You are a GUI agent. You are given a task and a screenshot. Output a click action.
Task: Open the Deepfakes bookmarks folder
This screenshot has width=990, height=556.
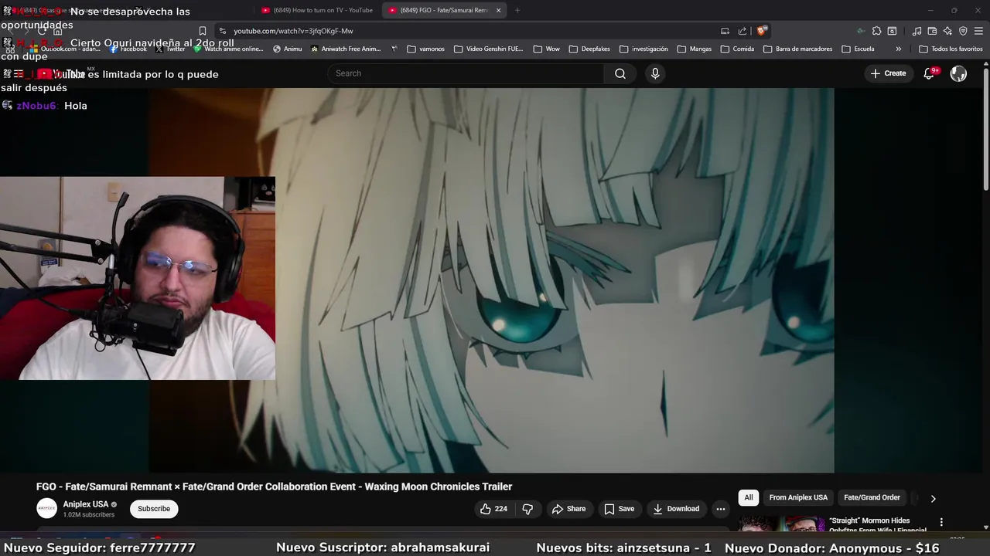[589, 49]
